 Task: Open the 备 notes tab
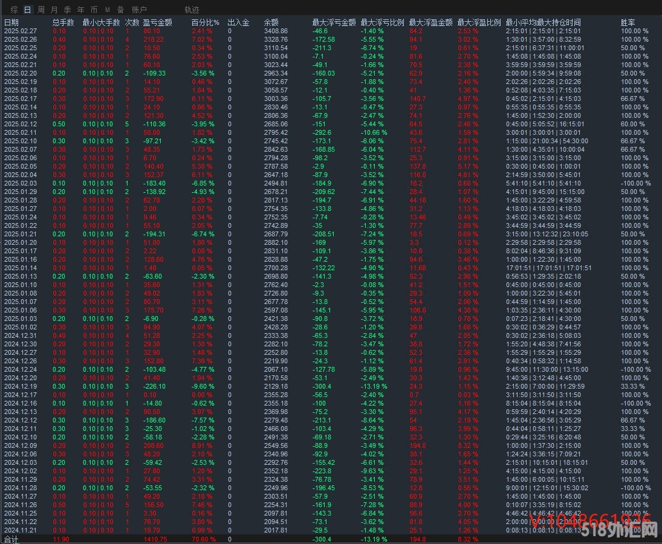click(x=120, y=10)
